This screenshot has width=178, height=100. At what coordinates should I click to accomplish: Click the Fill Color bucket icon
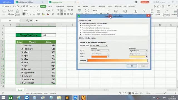point(43,14)
